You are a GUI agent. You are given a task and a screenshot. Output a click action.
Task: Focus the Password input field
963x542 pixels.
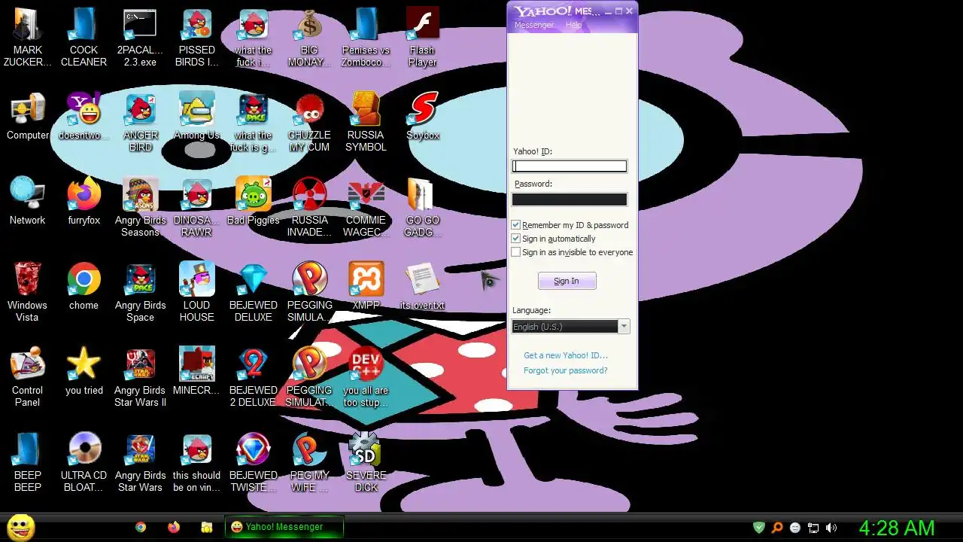click(x=570, y=199)
